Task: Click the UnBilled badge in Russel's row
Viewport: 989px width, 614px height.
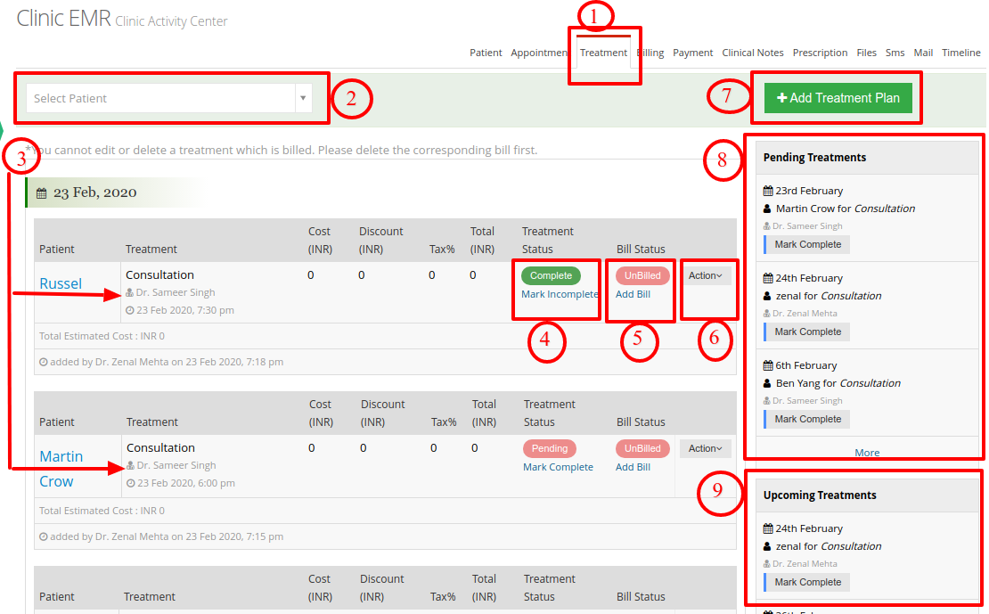Action: (642, 275)
